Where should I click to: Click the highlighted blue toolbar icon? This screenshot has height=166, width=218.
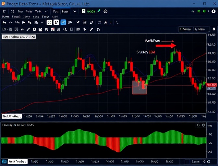63,22
